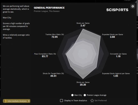
Task: Toggle the Man City legend dot
Action: coord(72,95)
